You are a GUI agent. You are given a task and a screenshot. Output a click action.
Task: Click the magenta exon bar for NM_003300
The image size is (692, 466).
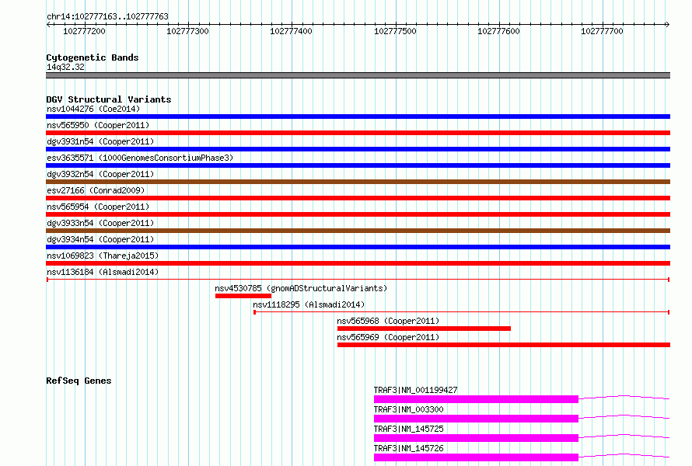click(476, 419)
